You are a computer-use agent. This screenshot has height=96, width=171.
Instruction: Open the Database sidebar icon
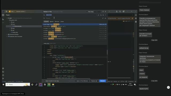[x=136, y=22]
